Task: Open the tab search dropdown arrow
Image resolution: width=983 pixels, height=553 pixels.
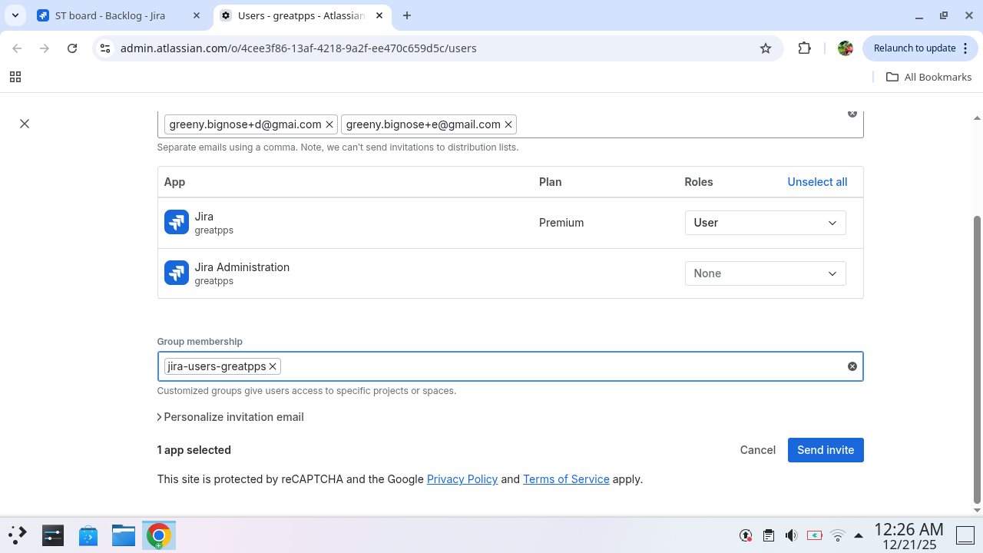Action: pos(15,15)
